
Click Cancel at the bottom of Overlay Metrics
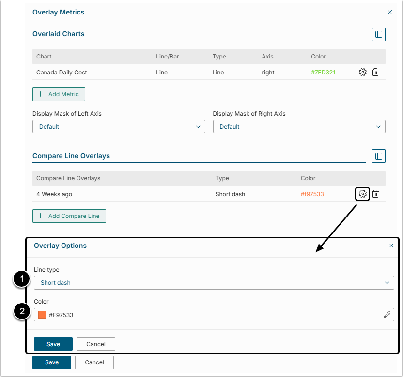[x=94, y=362]
